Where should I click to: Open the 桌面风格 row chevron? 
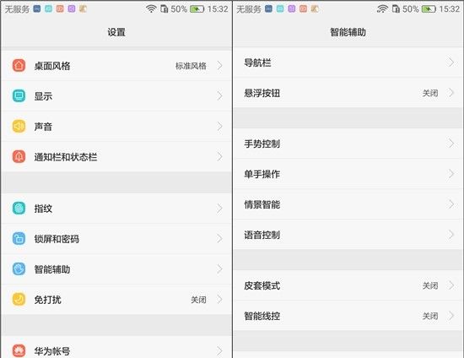pos(220,66)
